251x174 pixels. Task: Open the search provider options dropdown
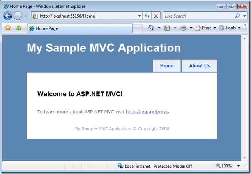[245, 16]
